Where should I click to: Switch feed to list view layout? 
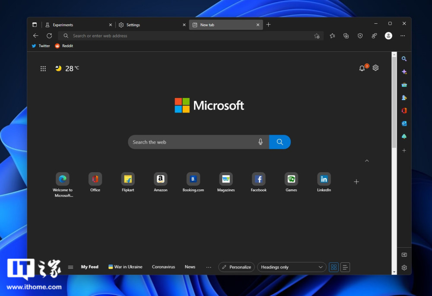(345, 267)
